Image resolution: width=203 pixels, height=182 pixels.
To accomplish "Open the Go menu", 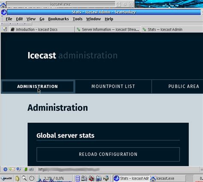I will tap(42, 19).
